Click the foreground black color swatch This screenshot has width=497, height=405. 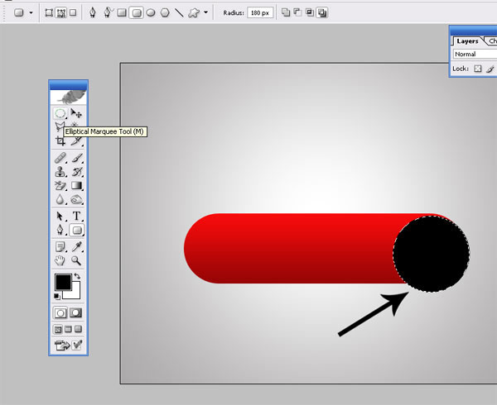click(63, 282)
